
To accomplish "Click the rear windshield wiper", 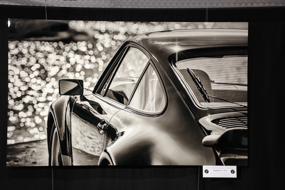I will tap(198, 84).
